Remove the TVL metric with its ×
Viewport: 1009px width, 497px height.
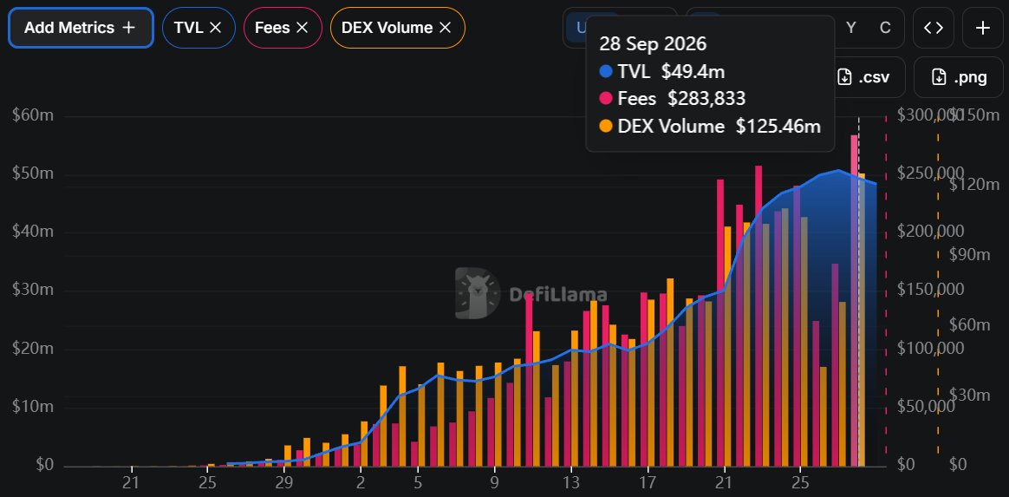216,28
